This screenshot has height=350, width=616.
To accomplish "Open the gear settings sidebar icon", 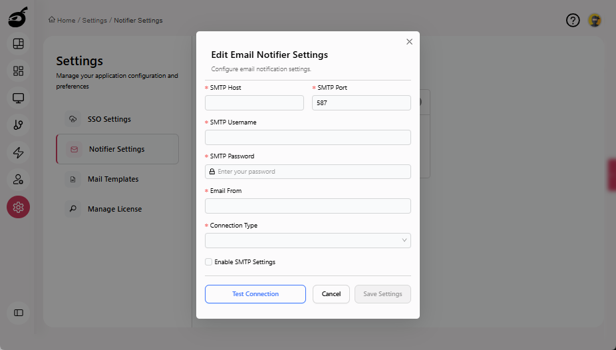I will pos(18,207).
